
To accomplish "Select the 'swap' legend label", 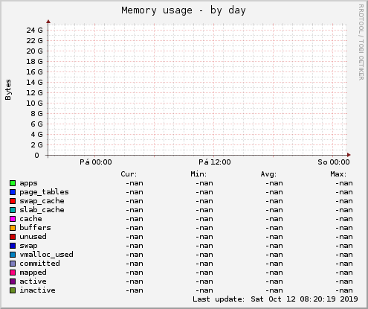I will pyautogui.click(x=28, y=246).
